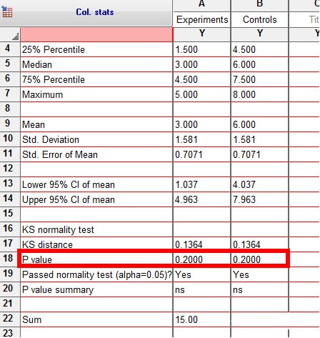Click Experiments lower CI value 1.037

click(x=186, y=184)
